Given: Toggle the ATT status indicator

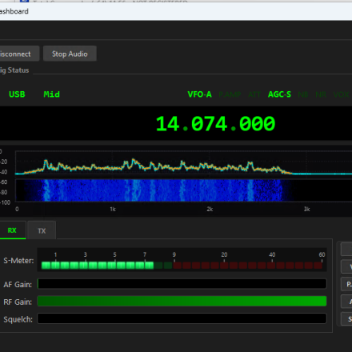Looking at the screenshot, I should point(254,94).
